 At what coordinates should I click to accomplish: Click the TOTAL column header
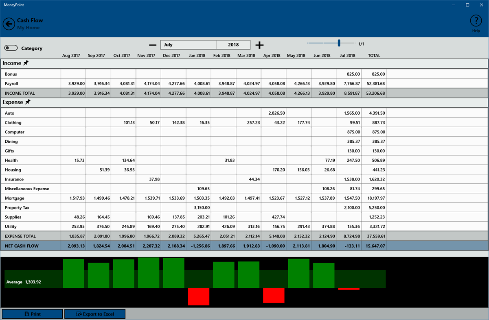(374, 55)
